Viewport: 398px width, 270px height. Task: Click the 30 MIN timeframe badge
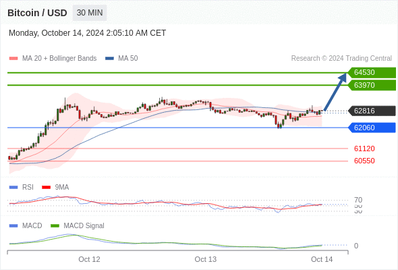coord(90,13)
